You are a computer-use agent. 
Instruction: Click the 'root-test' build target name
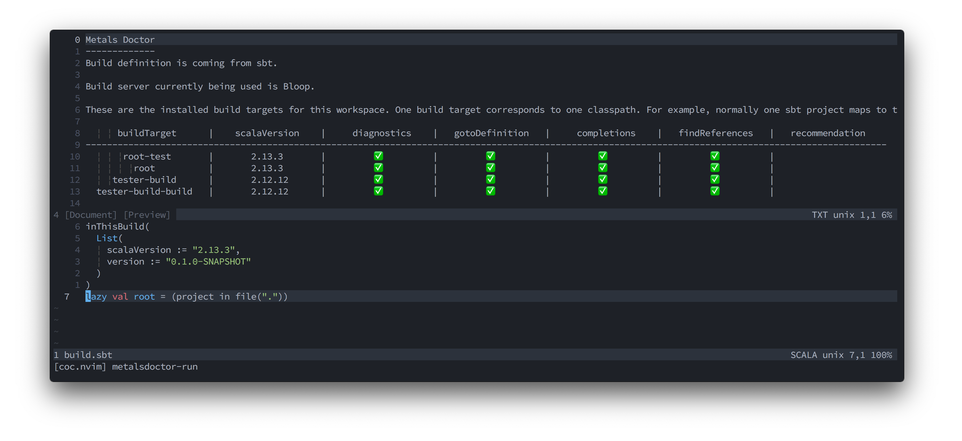pyautogui.click(x=147, y=156)
